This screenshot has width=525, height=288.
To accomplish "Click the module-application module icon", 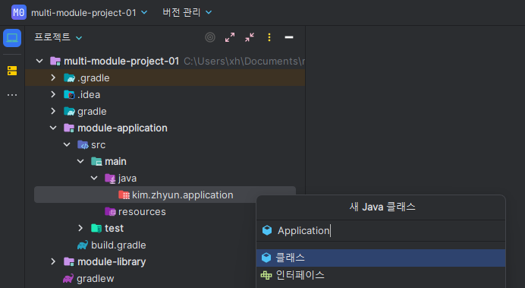I will (x=69, y=128).
